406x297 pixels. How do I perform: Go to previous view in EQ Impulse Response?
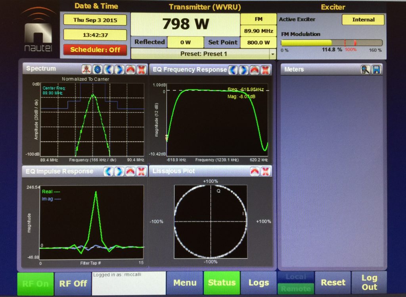click(108, 171)
